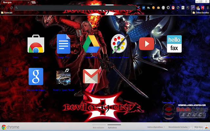This screenshot has height=131, width=210.
Task: Switch to Aplicativos section
Action: [112, 127]
